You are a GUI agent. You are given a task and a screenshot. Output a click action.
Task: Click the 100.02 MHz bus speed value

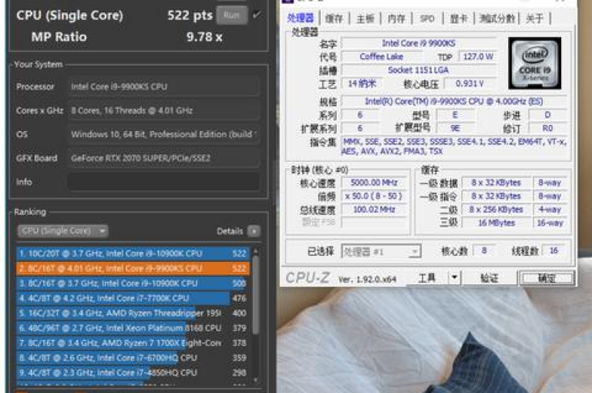click(374, 210)
